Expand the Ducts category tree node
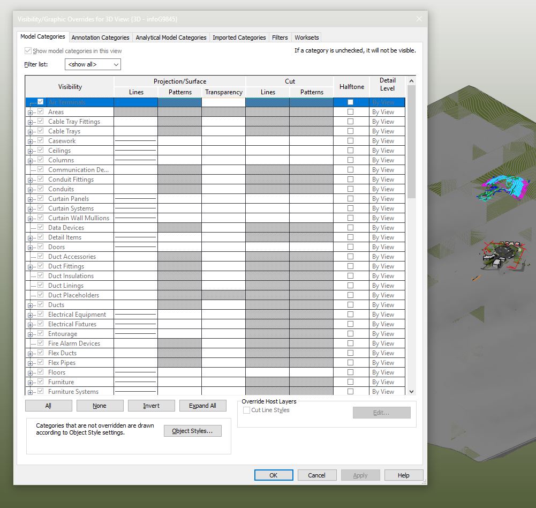Screen dimensions: 536x508 [x=30, y=305]
